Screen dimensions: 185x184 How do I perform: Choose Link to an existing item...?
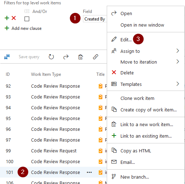[146, 136]
